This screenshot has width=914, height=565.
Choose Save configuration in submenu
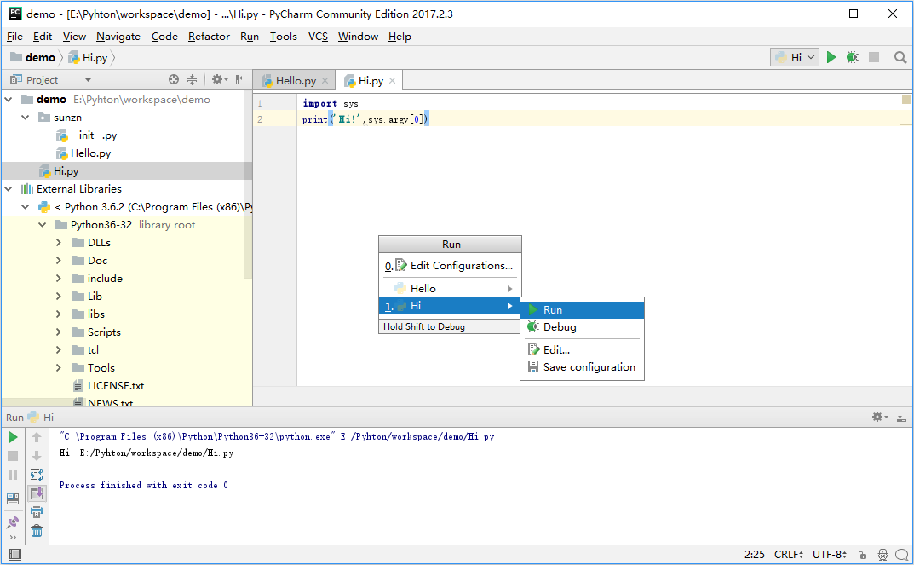click(583, 367)
